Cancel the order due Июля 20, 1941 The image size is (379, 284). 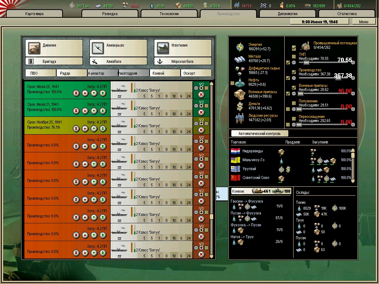pyautogui.click(x=201, y=94)
